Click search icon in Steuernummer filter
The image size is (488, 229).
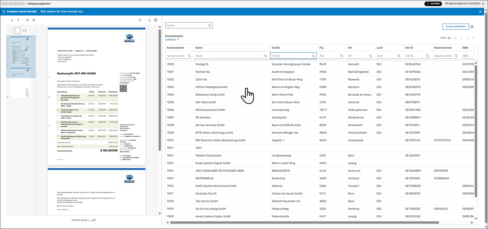pos(456,56)
